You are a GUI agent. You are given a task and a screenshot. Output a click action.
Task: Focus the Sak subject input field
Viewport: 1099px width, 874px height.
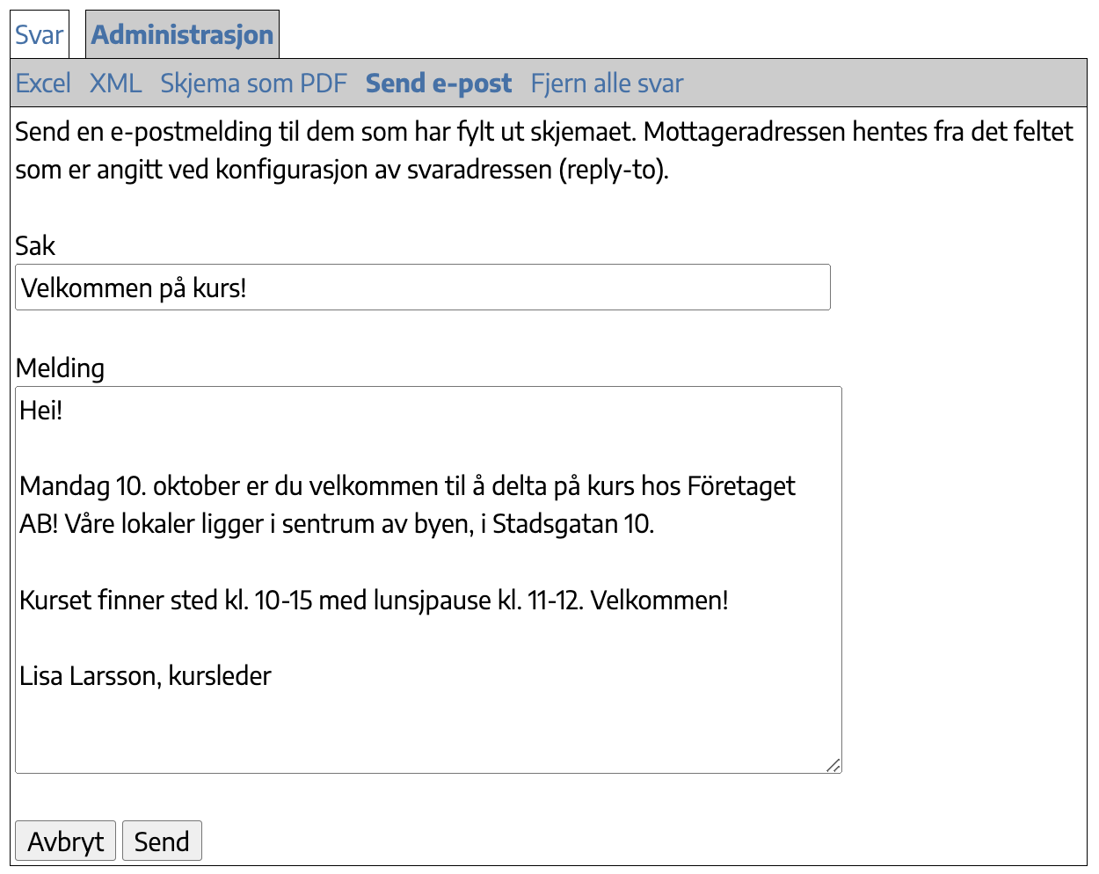click(x=423, y=288)
